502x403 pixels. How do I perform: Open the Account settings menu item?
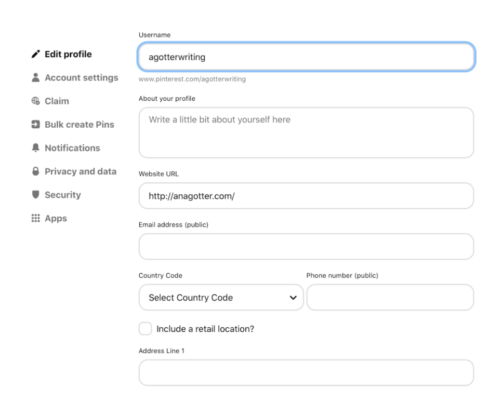(x=81, y=77)
